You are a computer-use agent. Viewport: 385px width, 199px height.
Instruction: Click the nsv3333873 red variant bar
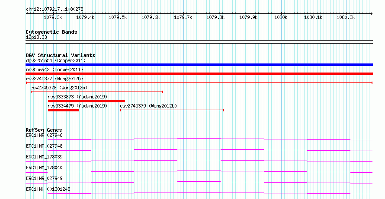[87, 101]
